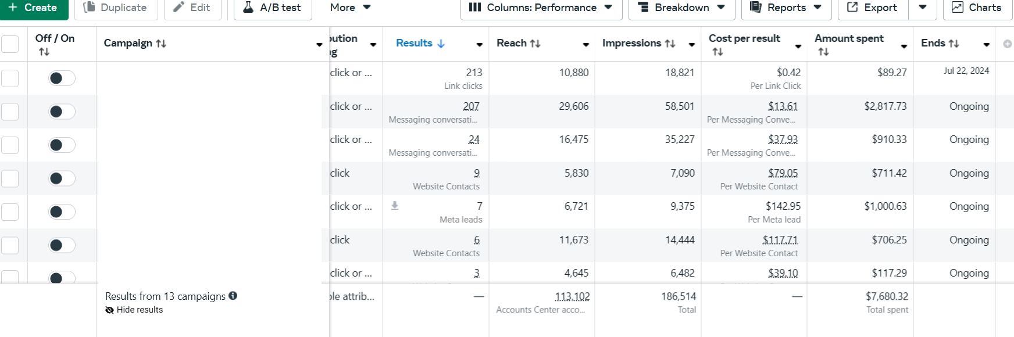Open the More menu
1014x337 pixels.
point(350,8)
